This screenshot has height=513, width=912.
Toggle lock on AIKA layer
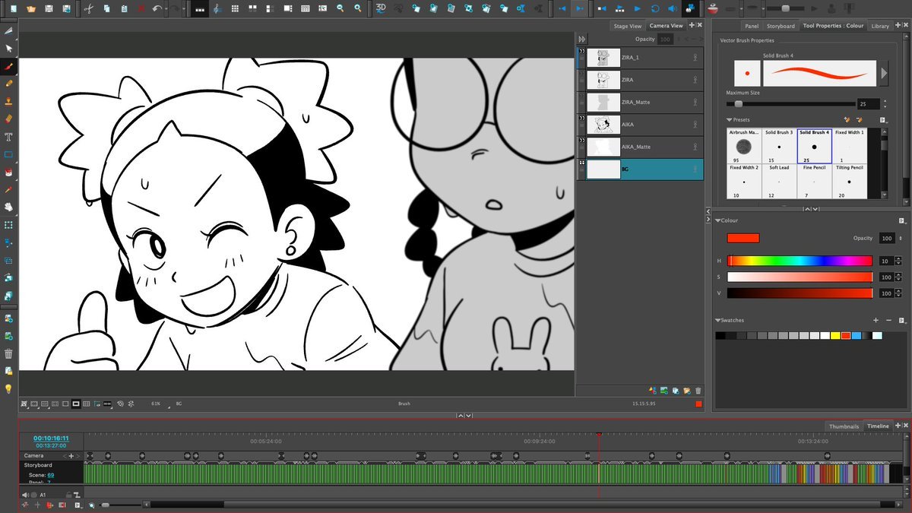click(695, 125)
